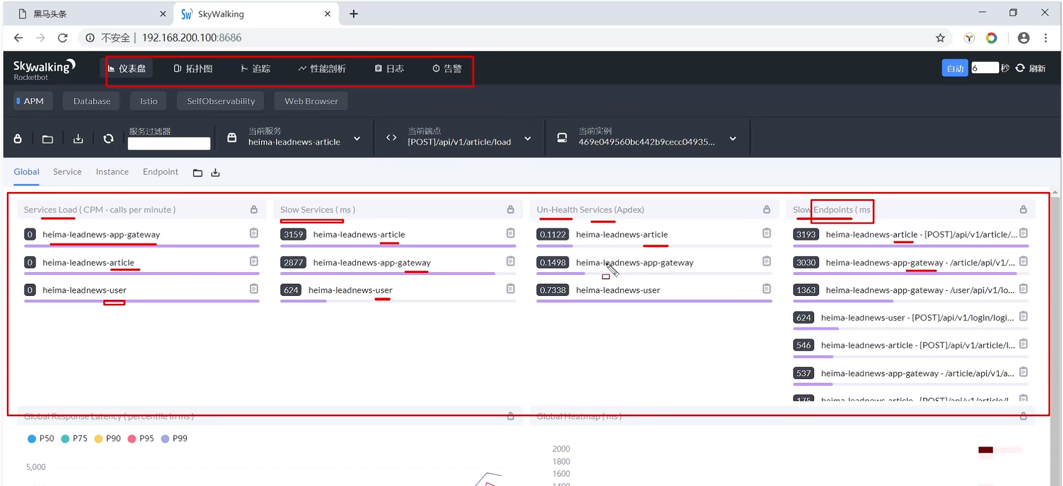Screen dimensions: 1063x486
Task: Switch to Database dashboard group
Action: [92, 101]
